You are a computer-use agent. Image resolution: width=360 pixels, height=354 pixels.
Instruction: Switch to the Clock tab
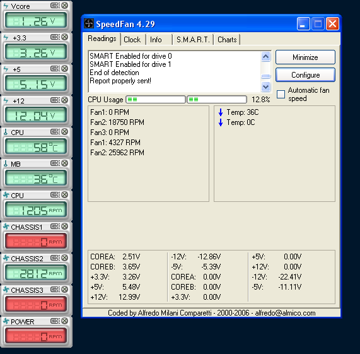click(x=132, y=40)
